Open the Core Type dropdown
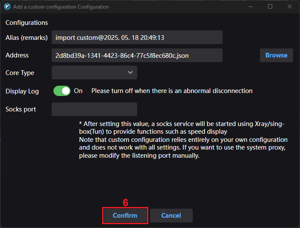300x228 pixels. [94, 73]
